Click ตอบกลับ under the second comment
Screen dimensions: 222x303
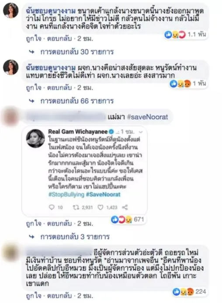pyautogui.click(x=59, y=88)
